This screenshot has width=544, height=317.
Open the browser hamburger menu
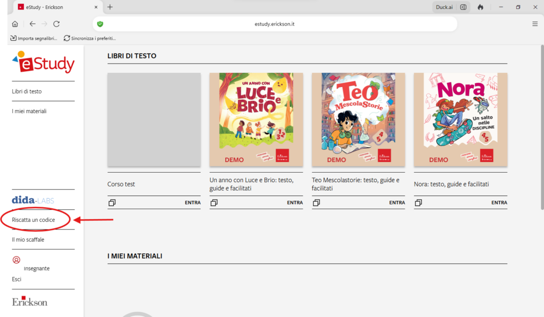(534, 24)
